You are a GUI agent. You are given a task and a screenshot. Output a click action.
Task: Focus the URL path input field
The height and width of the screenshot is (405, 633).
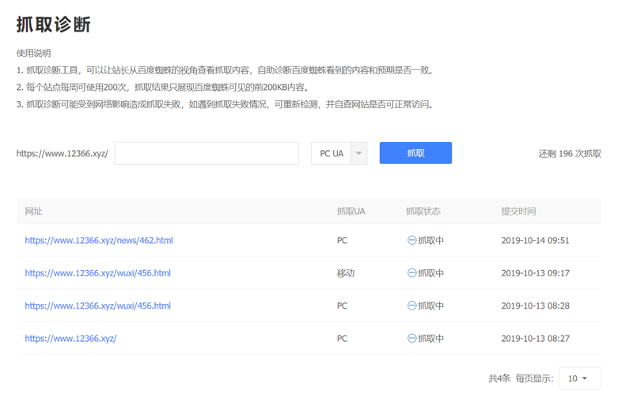pyautogui.click(x=207, y=153)
